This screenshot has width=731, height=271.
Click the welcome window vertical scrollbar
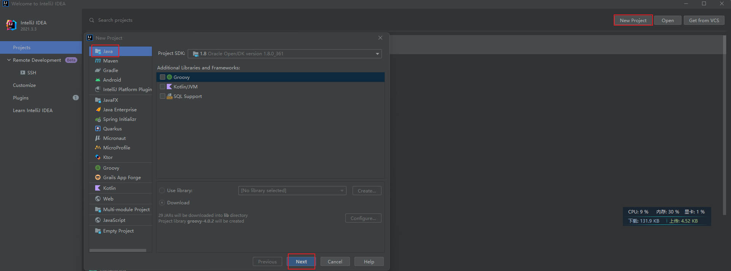tap(725, 125)
